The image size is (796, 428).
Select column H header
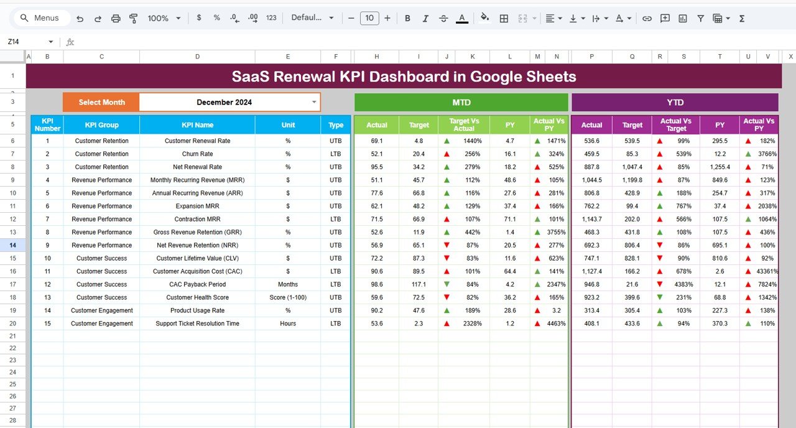(x=376, y=56)
